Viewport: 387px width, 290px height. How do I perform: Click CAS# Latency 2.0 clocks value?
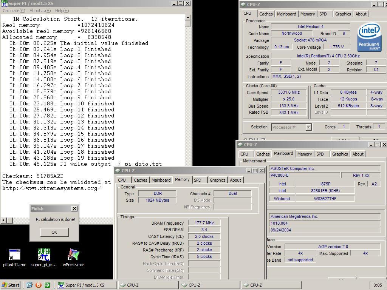tap(204, 236)
